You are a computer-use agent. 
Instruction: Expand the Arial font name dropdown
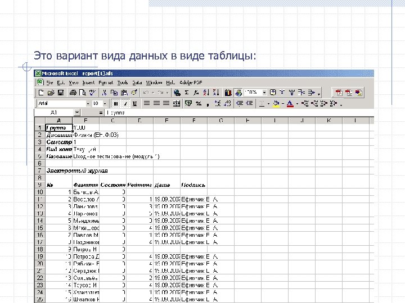pos(88,104)
